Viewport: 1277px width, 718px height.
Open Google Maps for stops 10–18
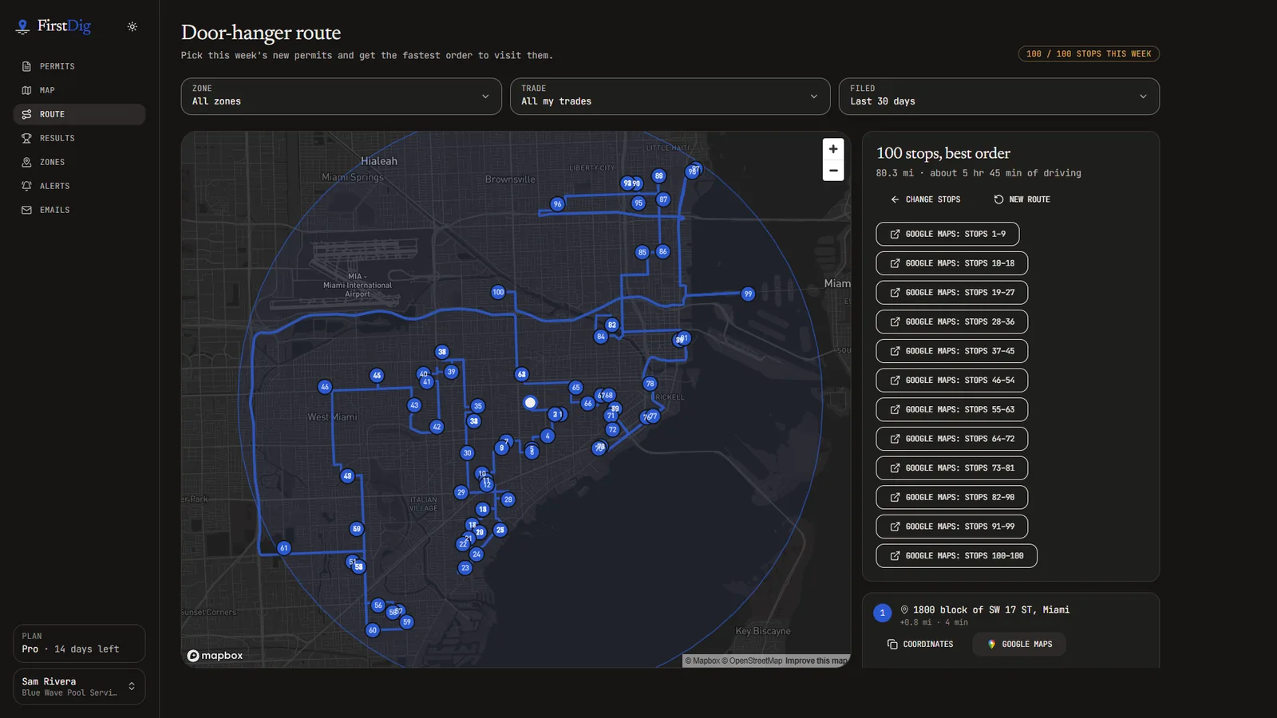951,263
